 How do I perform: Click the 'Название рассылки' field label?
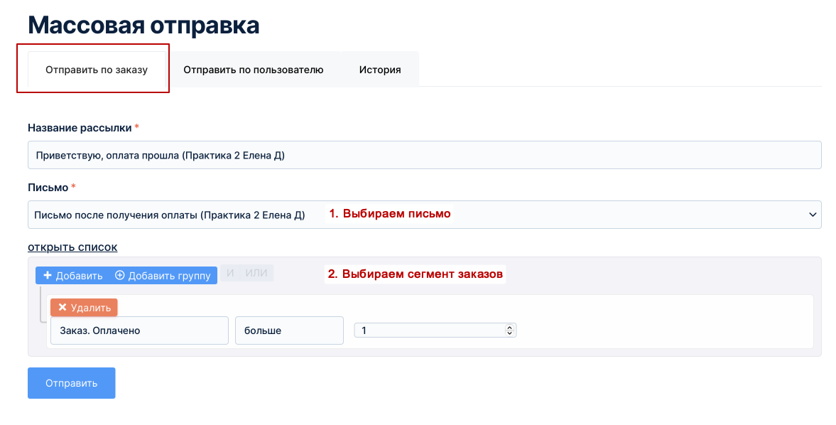pos(80,128)
